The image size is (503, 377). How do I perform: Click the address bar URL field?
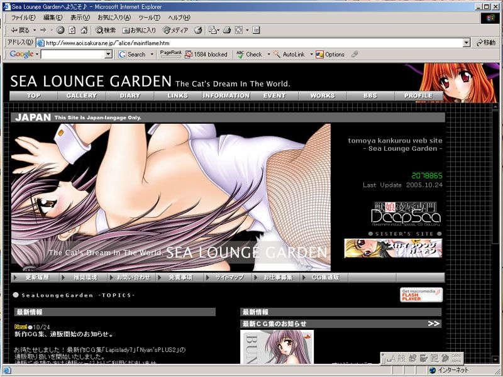click(250, 43)
